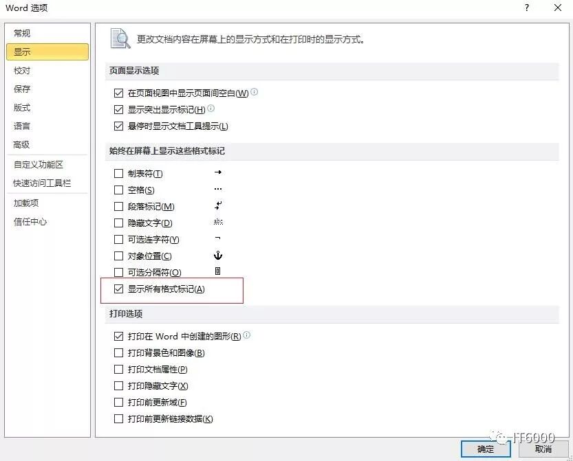Confirm settings with the 确定 button

(x=485, y=448)
